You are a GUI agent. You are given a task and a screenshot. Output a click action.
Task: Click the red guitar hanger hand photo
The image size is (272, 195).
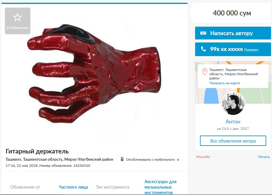coord(94,73)
